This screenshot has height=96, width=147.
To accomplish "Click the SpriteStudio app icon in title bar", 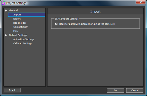I will 3,3.
